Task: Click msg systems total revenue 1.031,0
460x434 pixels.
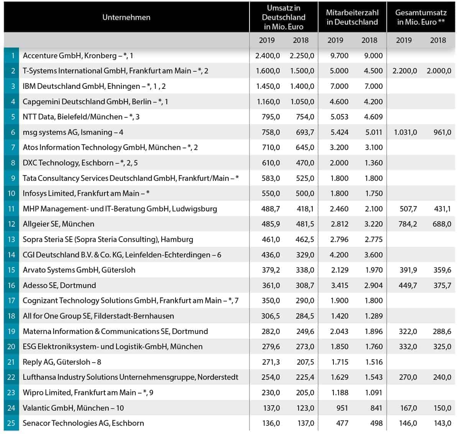Action: [x=406, y=132]
